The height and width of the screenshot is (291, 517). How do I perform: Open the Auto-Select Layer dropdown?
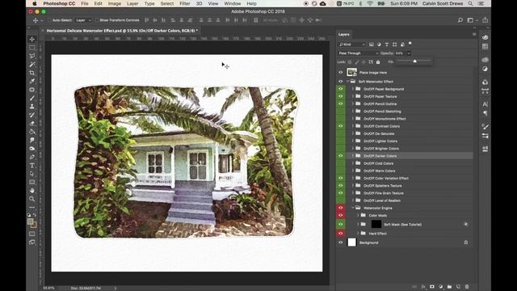[83, 20]
